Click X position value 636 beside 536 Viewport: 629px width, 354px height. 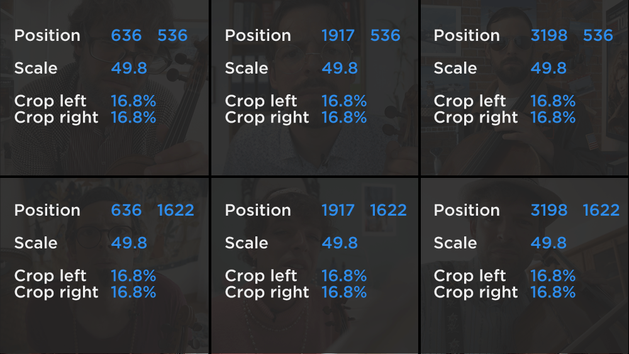[x=126, y=36]
